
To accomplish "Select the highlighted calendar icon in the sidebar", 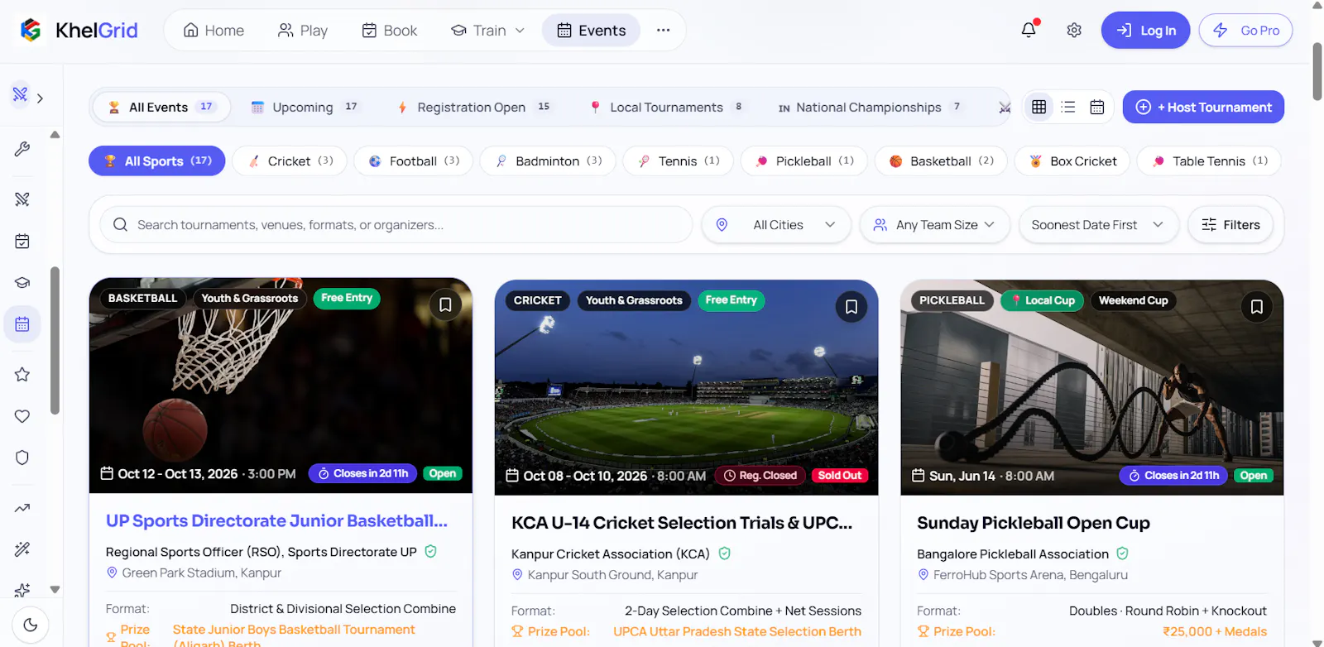I will pyautogui.click(x=22, y=324).
